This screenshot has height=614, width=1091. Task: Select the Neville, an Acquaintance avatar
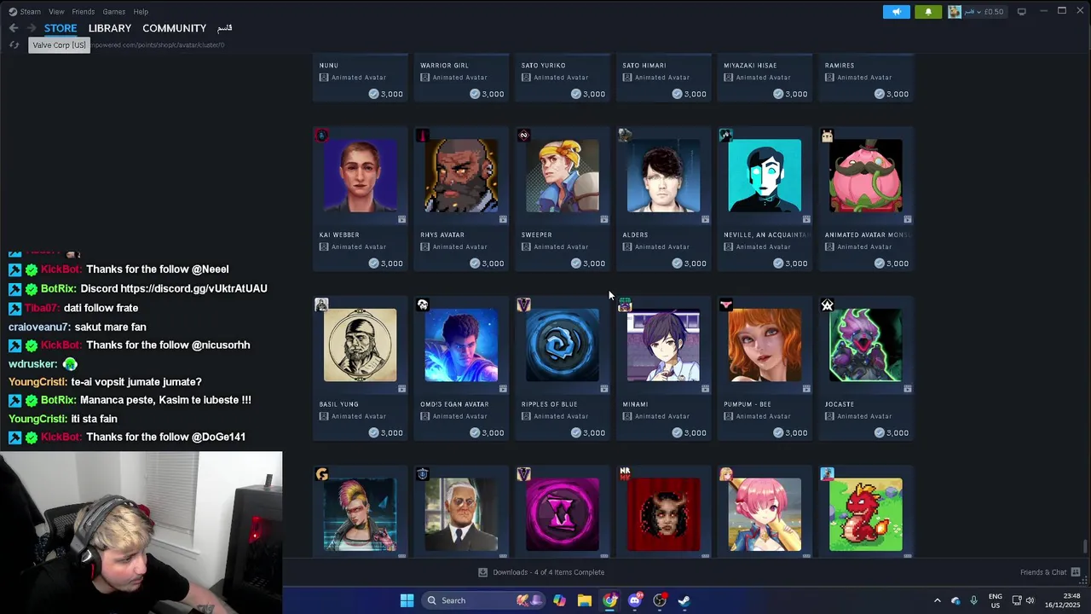[x=765, y=176]
